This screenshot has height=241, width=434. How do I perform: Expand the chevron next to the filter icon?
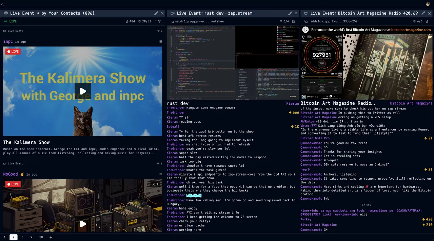(x=155, y=21)
